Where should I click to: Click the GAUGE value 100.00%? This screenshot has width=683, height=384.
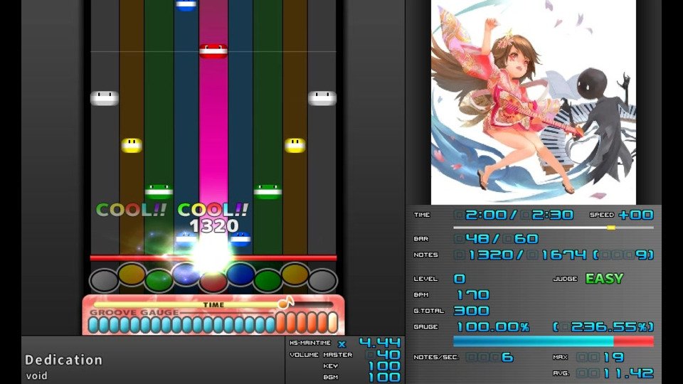tap(492, 326)
